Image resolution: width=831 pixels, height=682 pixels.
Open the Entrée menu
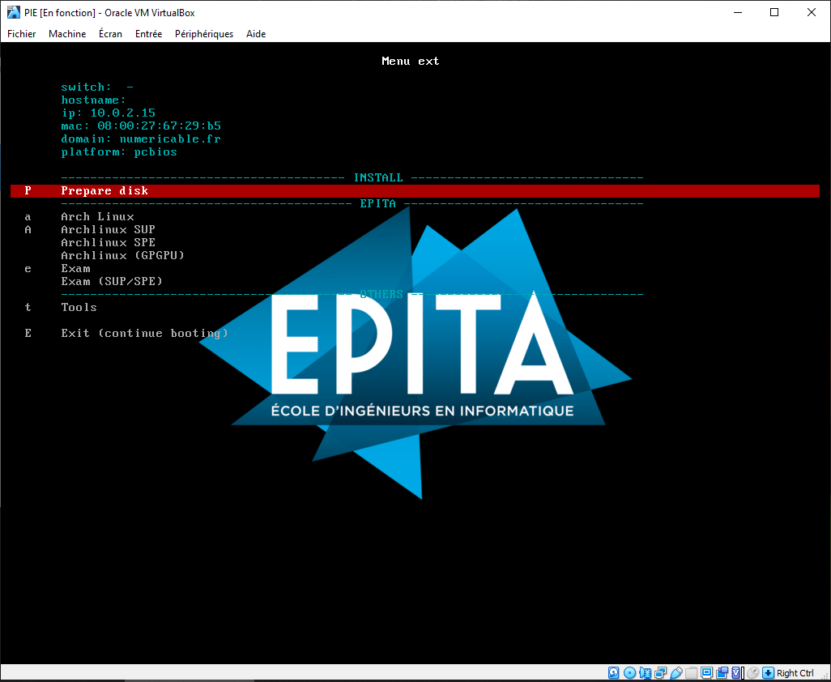tap(148, 34)
